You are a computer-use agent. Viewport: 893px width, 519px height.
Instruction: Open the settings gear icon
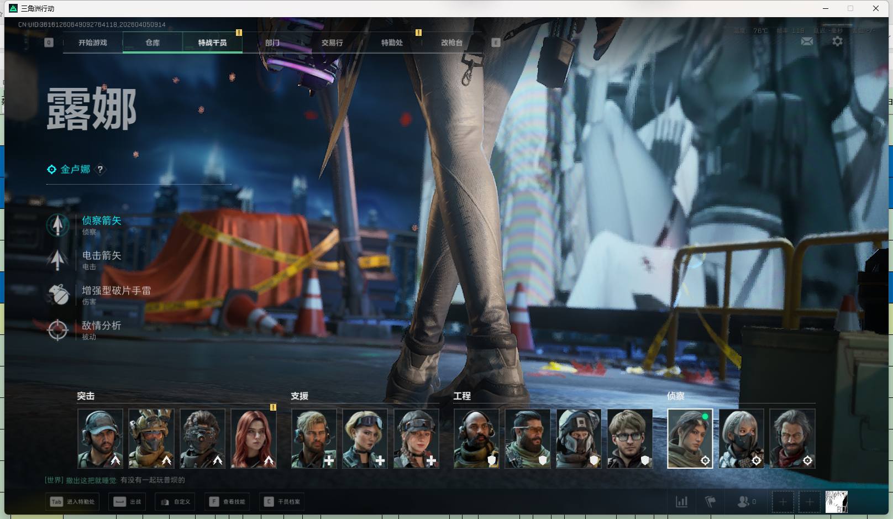click(837, 41)
